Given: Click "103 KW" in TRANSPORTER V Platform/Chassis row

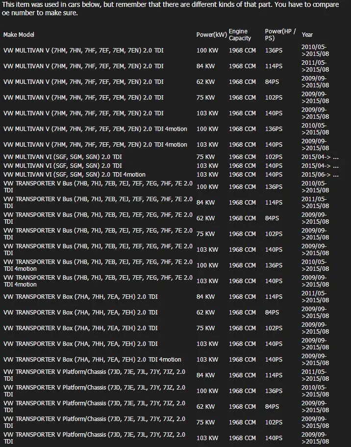Looking at the screenshot, I should [x=207, y=438].
